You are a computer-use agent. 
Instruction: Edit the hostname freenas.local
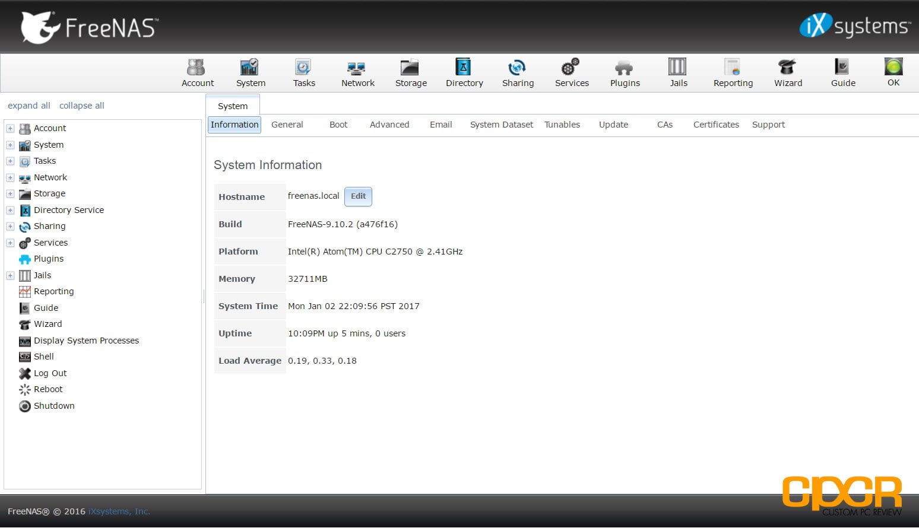pos(358,196)
